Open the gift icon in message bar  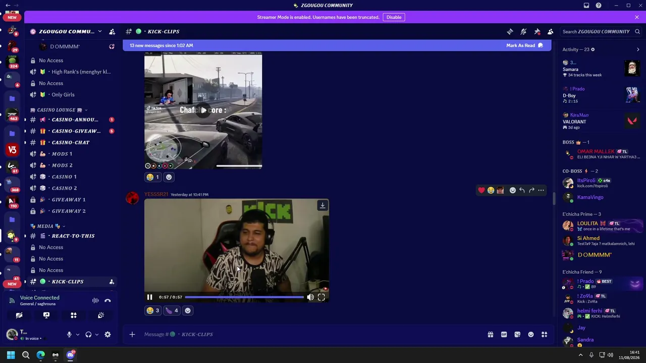coord(490,334)
